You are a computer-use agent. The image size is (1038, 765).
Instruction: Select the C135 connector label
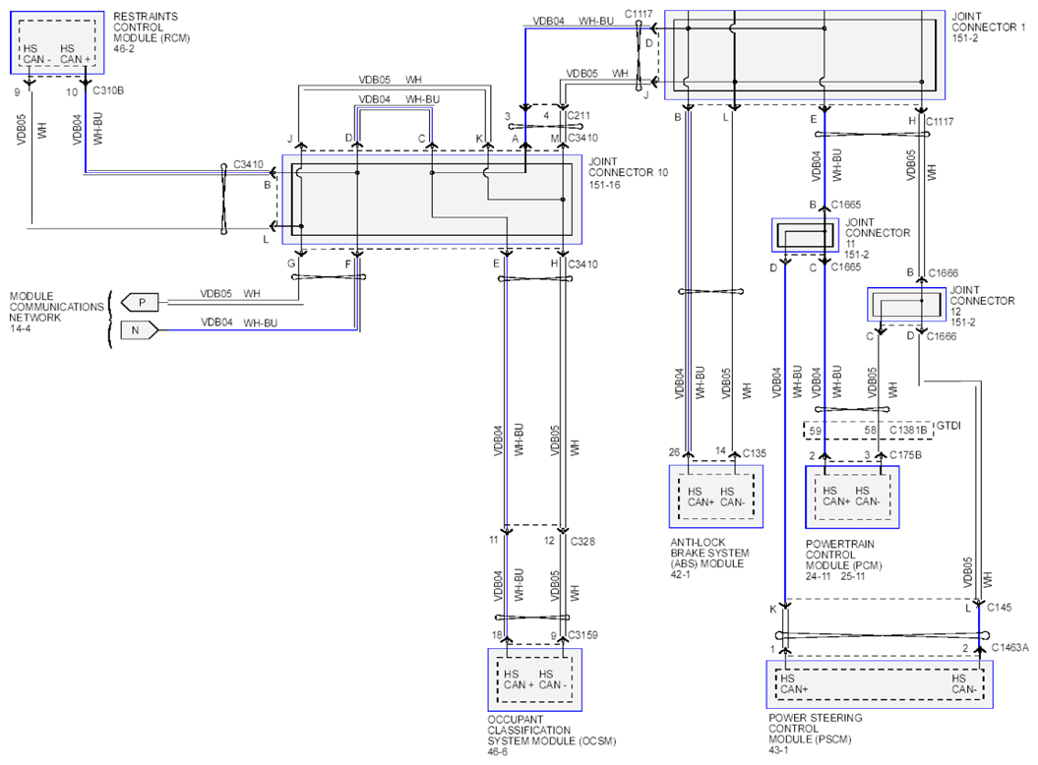[x=755, y=453]
